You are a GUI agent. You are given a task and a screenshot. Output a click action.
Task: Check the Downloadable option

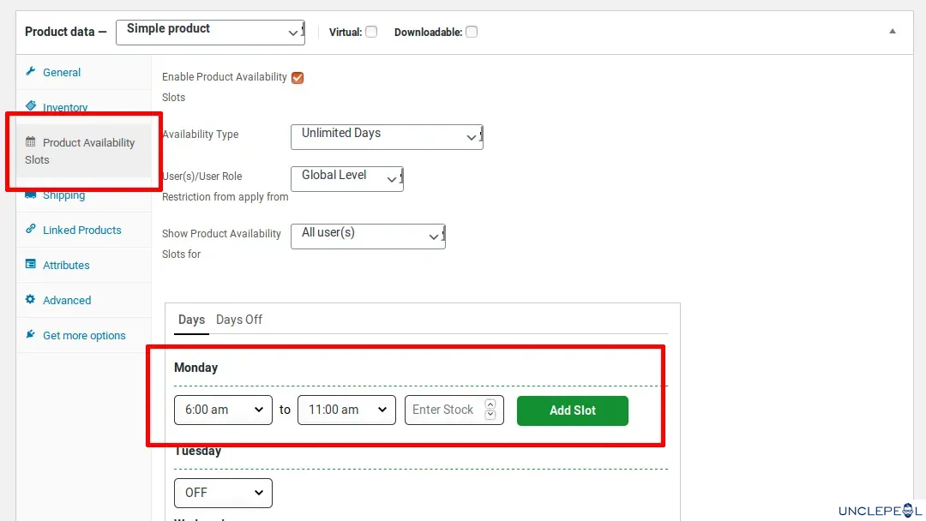[x=471, y=31]
